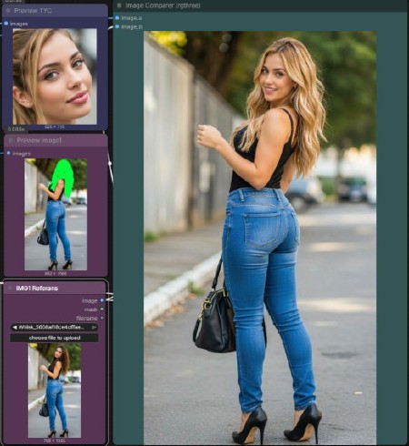The height and width of the screenshot is (446, 409).
Task: Select the Image Comparer (rgthree) title
Action: tap(163, 5)
